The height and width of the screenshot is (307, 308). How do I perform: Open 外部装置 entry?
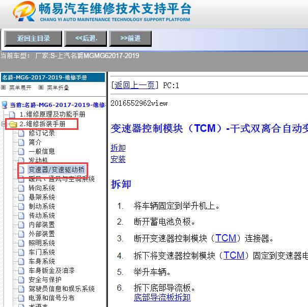pyautogui.click(x=42, y=234)
